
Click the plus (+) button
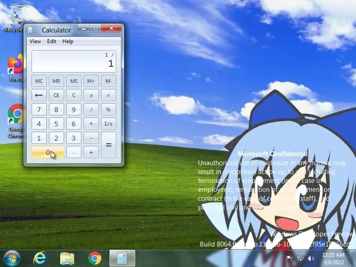coord(91,152)
